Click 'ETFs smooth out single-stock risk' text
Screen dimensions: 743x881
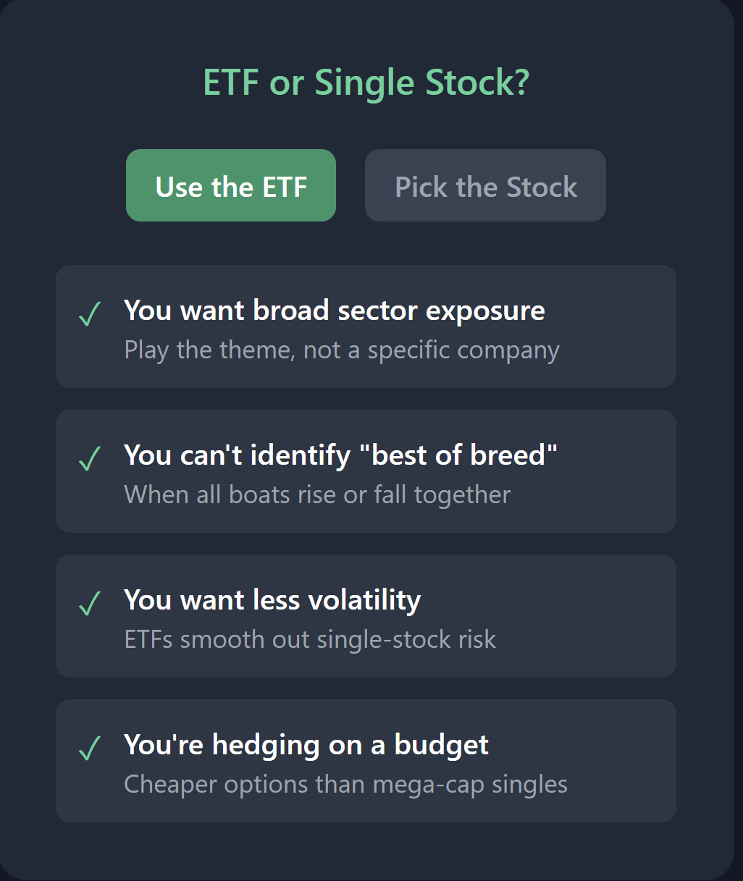310,640
